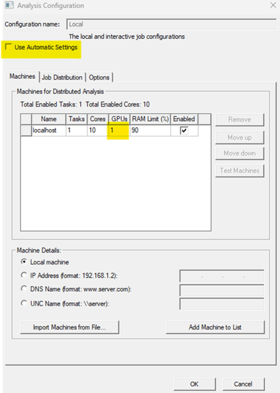Select the localhost row header
The image size is (280, 393).
coord(26,130)
